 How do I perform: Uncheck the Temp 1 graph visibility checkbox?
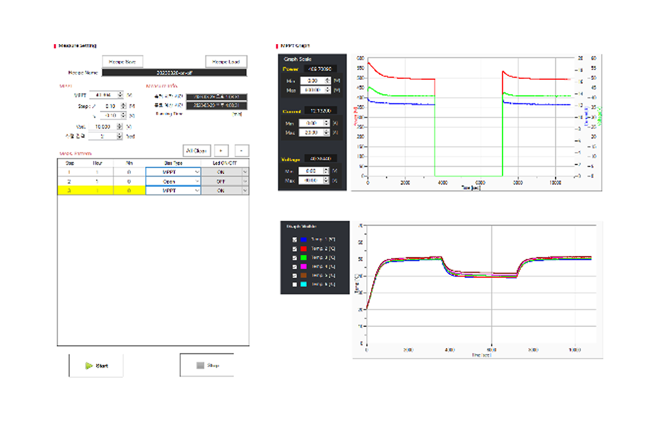click(x=295, y=239)
